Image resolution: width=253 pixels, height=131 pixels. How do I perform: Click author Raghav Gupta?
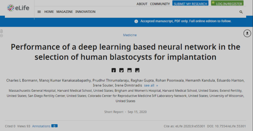pos(142,80)
